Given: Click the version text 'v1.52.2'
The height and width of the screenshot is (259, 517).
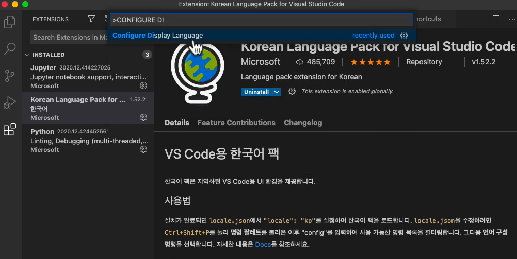Looking at the screenshot, I should coord(483,62).
